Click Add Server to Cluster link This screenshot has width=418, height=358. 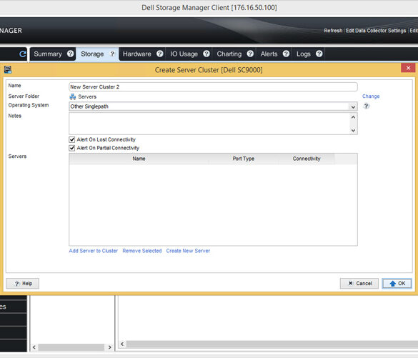[x=94, y=251]
